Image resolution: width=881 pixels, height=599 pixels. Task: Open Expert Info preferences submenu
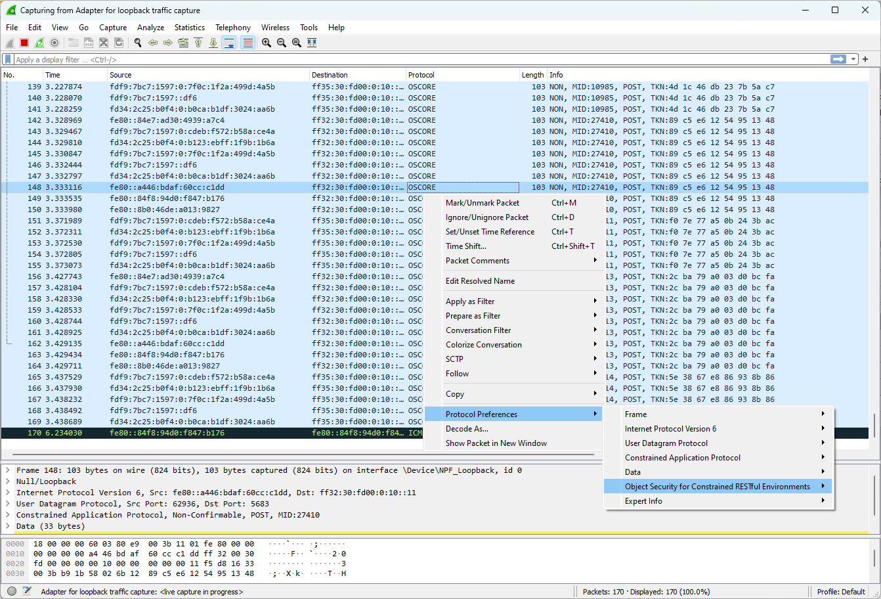click(x=718, y=501)
